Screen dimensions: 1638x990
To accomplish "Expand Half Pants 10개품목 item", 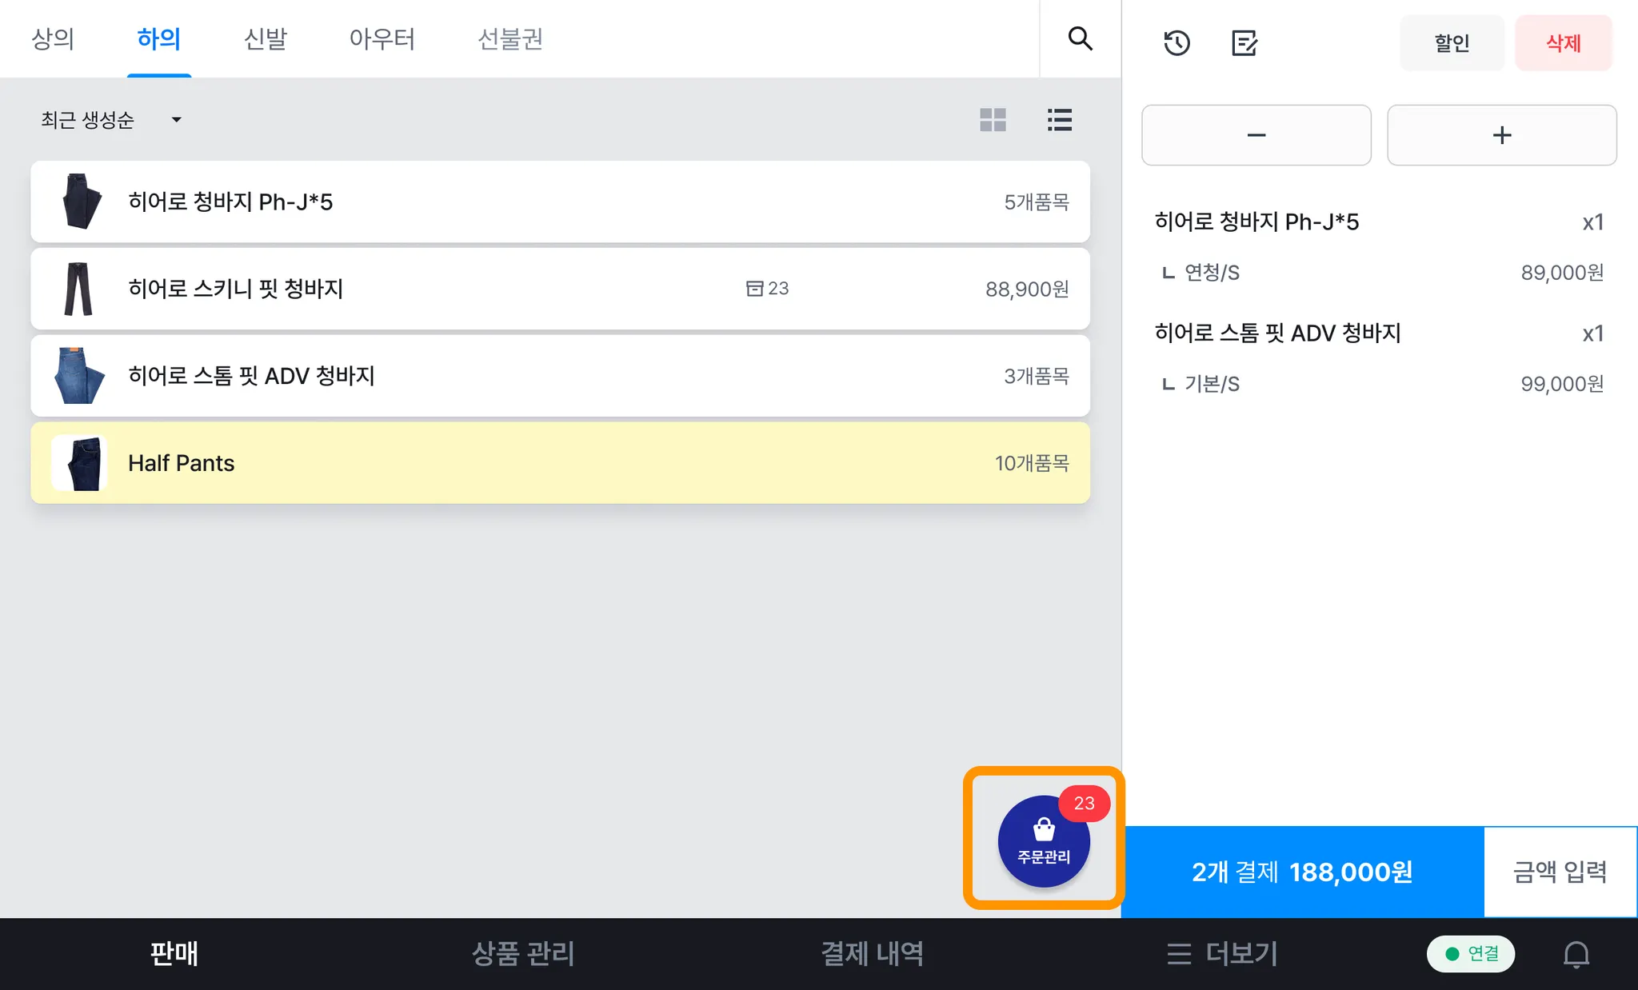I will (560, 463).
